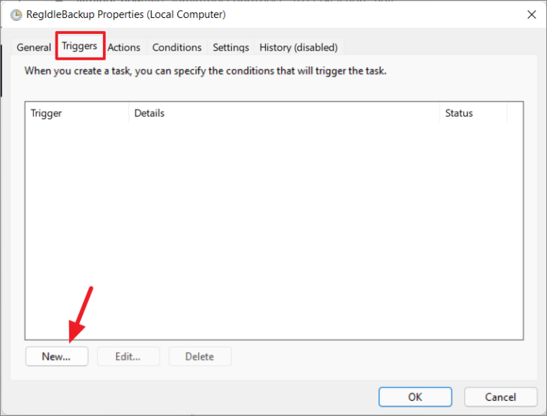The height and width of the screenshot is (416, 547).
Task: Close the RegIdleBackup Properties dialog
Action: coord(531,14)
